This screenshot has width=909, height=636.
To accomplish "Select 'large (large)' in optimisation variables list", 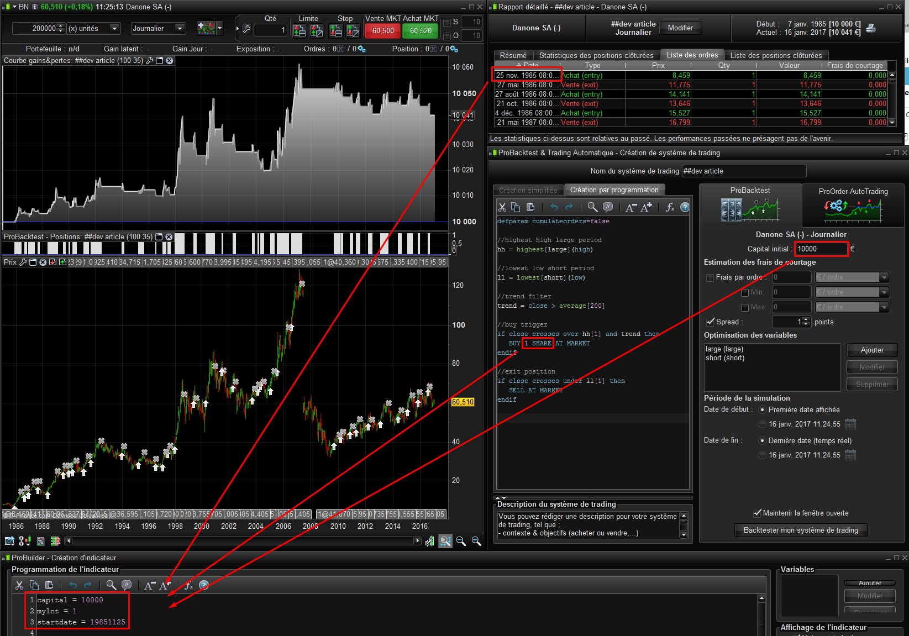I will [x=724, y=349].
